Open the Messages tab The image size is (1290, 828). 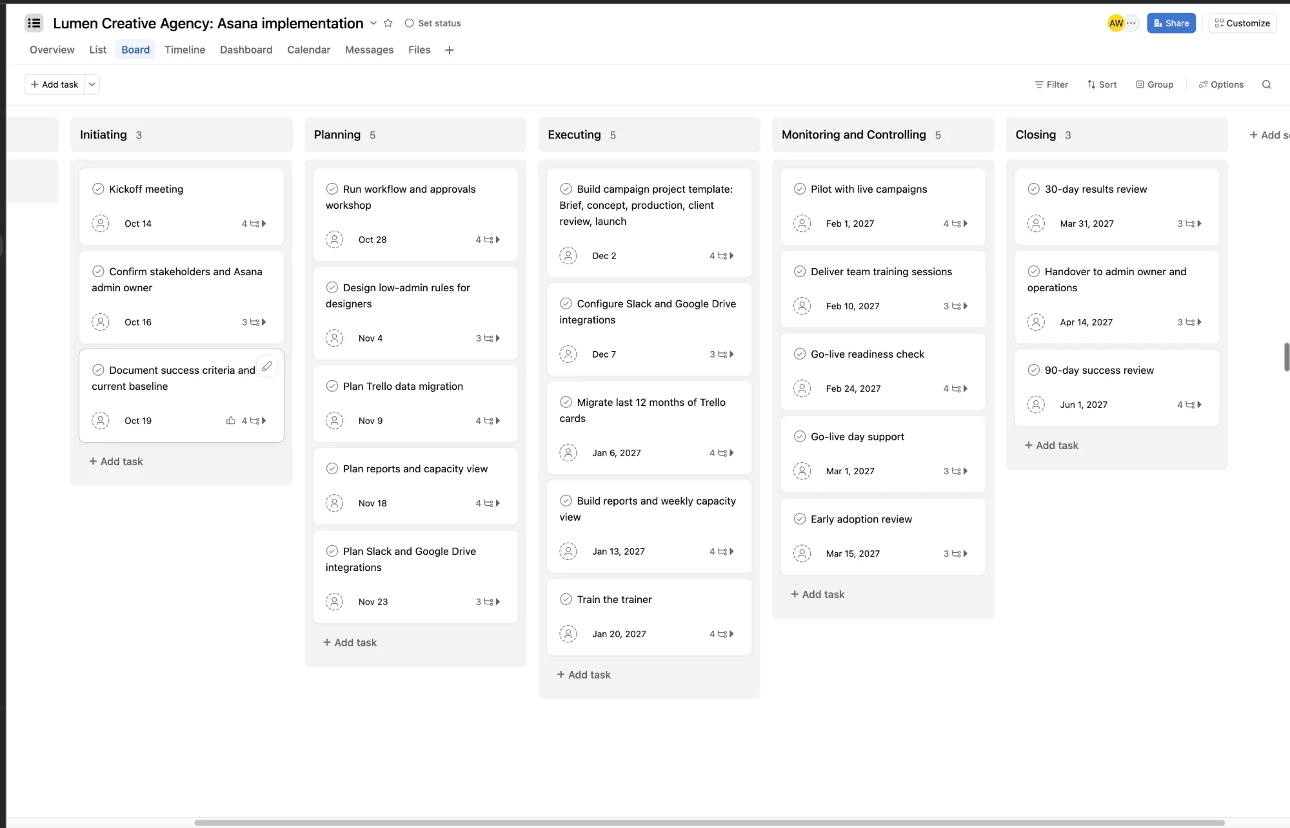[369, 50]
